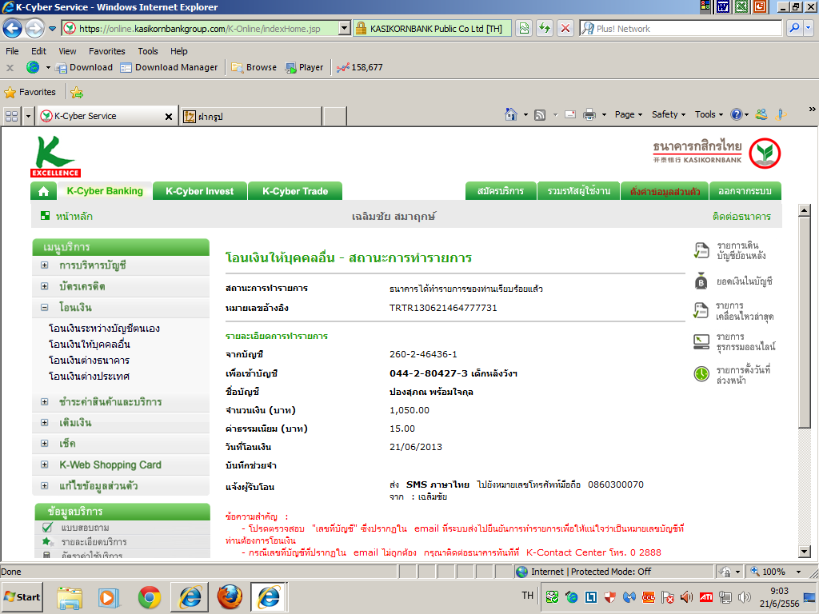The width and height of the screenshot is (819, 614).
Task: Open Windows Explorer folder in taskbar
Action: pos(70,597)
